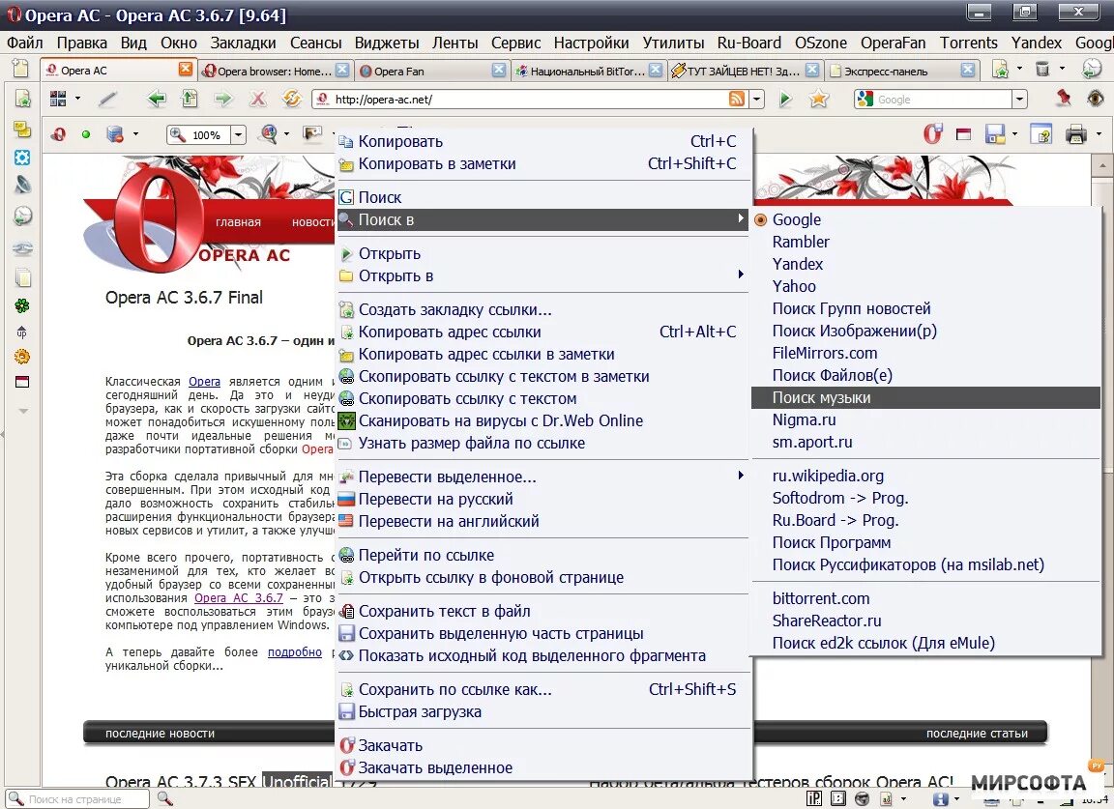Click the 'главная' site navigation link
Viewport: 1114px width, 809px height.
pyautogui.click(x=238, y=221)
